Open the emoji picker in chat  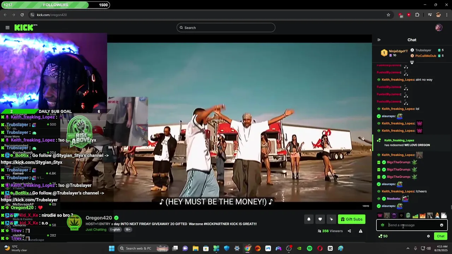coord(441,225)
